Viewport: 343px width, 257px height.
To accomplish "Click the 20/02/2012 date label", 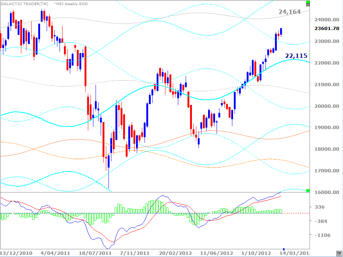I will tap(175, 253).
